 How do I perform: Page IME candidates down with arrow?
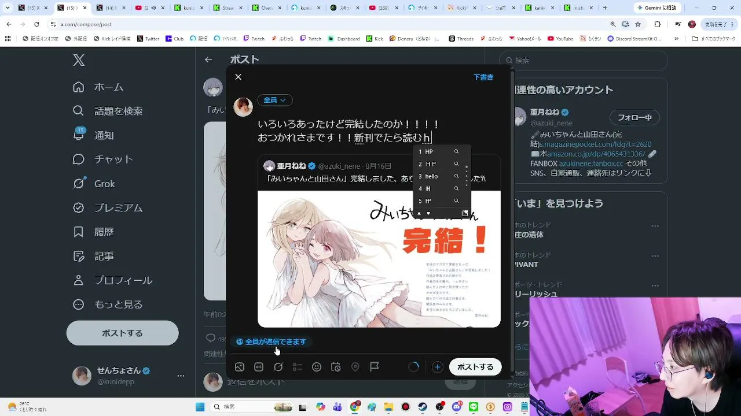428,213
